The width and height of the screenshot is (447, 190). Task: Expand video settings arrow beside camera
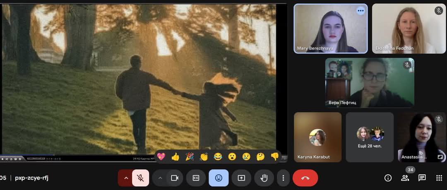point(160,178)
